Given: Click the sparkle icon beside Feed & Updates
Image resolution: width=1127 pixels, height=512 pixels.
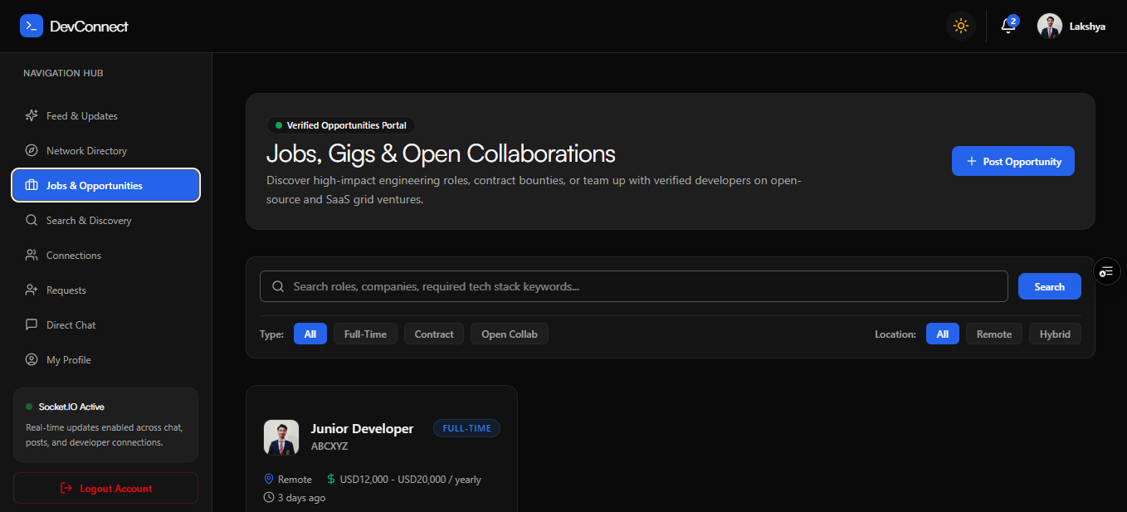Looking at the screenshot, I should click(32, 116).
